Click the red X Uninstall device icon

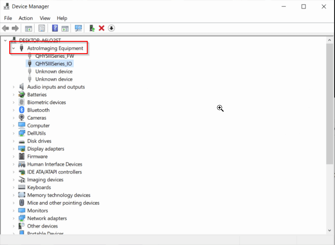pyautogui.click(x=102, y=28)
